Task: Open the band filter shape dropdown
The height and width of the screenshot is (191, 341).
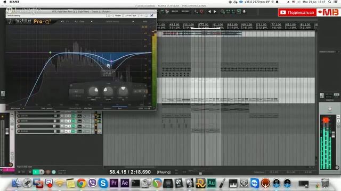Action: [x=77, y=91]
